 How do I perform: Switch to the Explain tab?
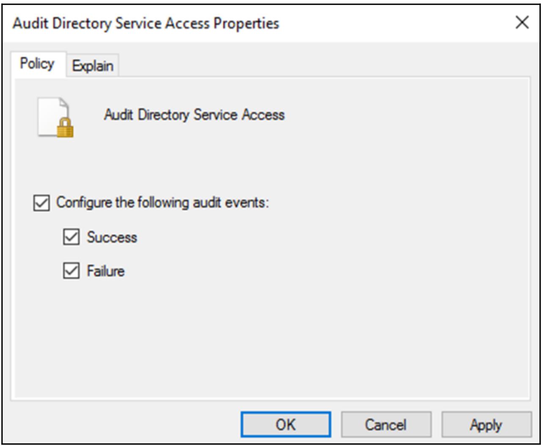coord(93,66)
